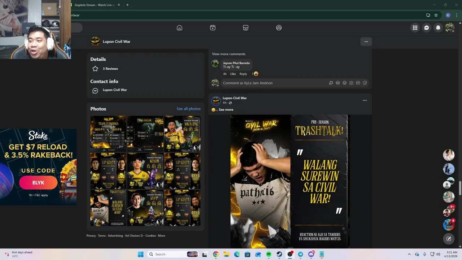462x260 pixels.
Task: Open Jayson PAul Barredo's profile name
Action: (236, 63)
